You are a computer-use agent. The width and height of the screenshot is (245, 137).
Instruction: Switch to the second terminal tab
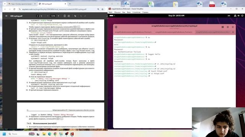174,32
